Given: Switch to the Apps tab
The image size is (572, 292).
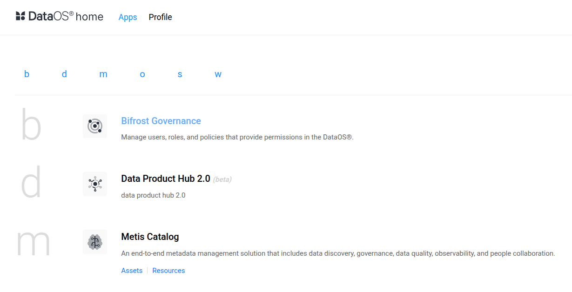Looking at the screenshot, I should [x=128, y=17].
